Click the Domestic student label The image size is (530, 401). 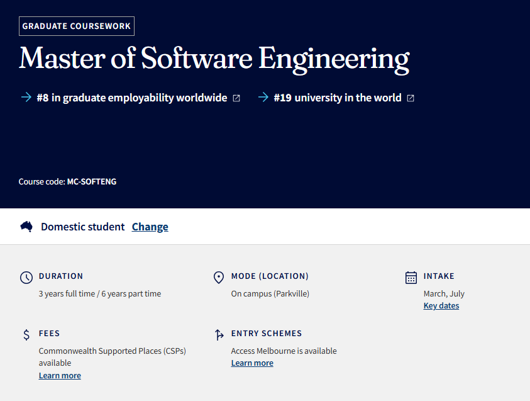tap(83, 227)
